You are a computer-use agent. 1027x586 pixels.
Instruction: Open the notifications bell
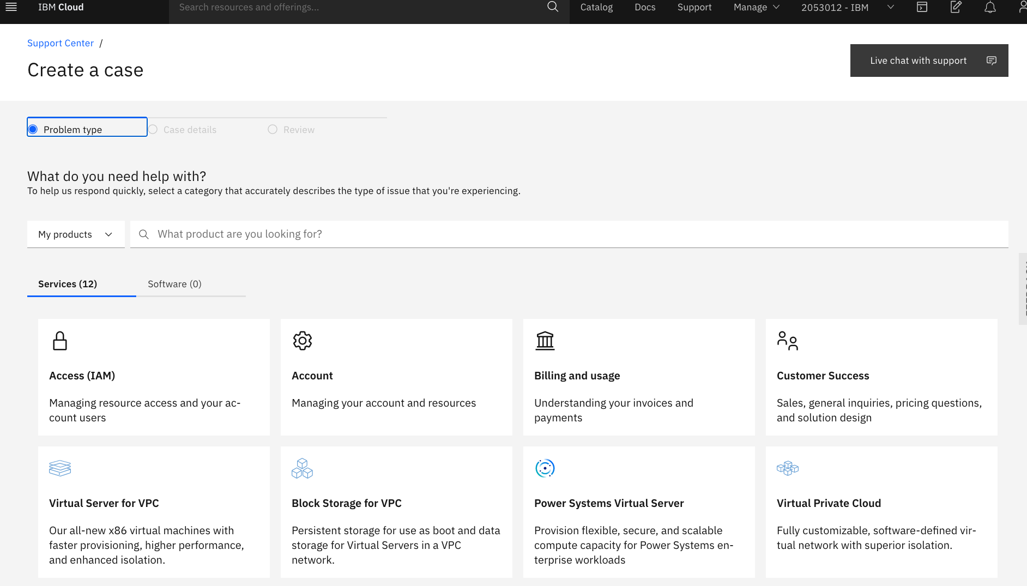tap(990, 7)
